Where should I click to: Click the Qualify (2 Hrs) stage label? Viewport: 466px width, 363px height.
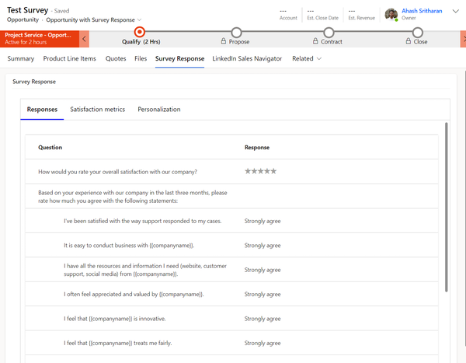coord(141,42)
